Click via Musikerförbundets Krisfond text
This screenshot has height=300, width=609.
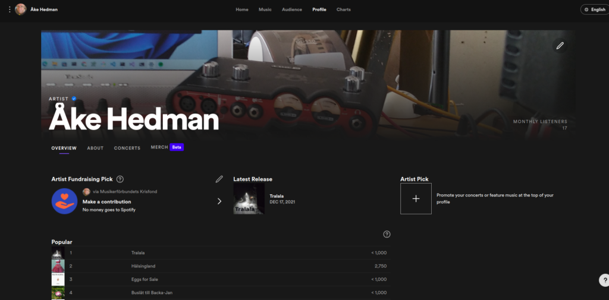[125, 191]
